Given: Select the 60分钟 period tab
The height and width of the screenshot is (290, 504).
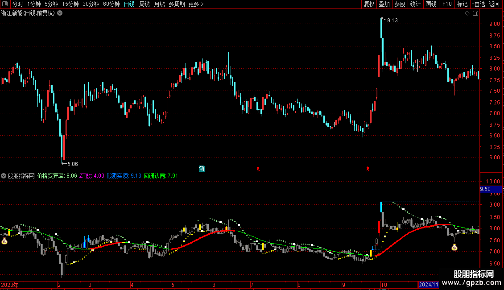Looking at the screenshot, I should pyautogui.click(x=112, y=4).
